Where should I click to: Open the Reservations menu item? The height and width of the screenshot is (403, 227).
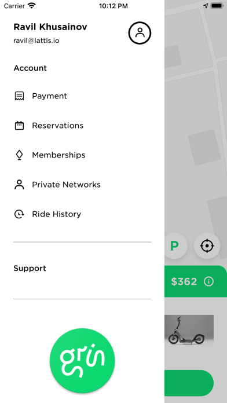82,126
